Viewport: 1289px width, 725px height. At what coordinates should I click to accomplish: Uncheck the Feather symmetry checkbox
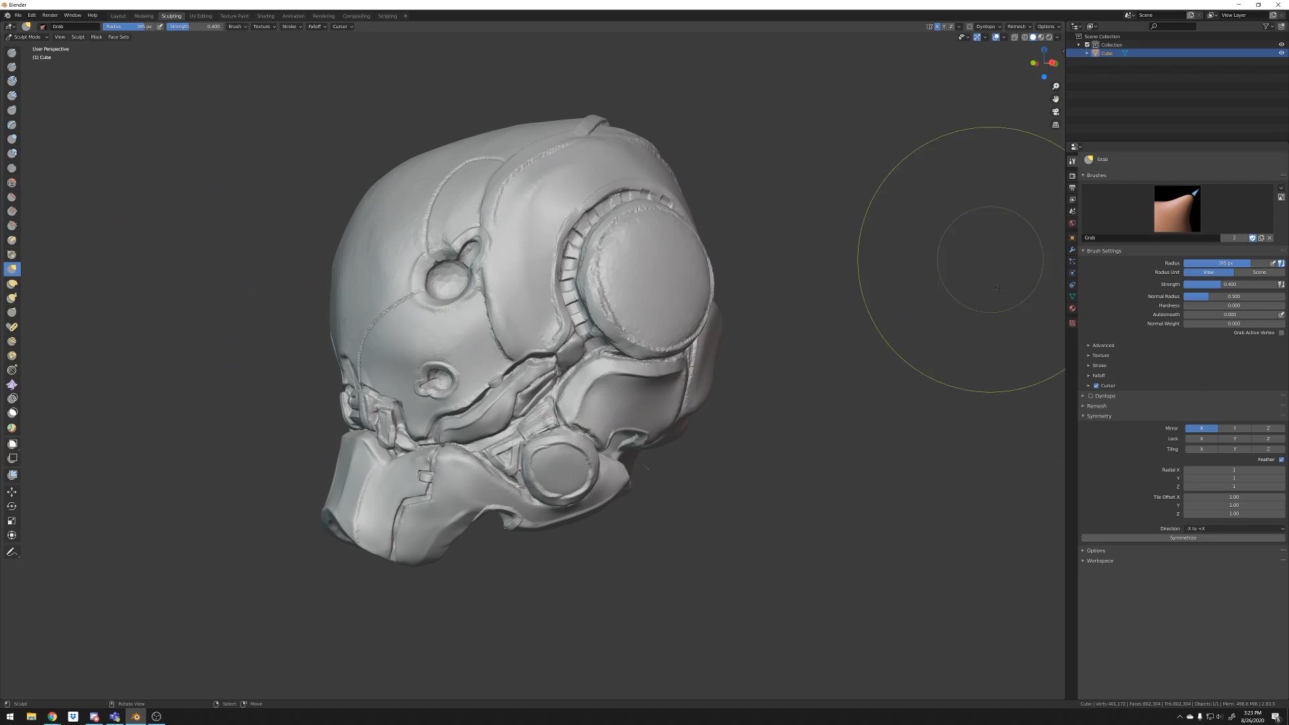click(1281, 460)
